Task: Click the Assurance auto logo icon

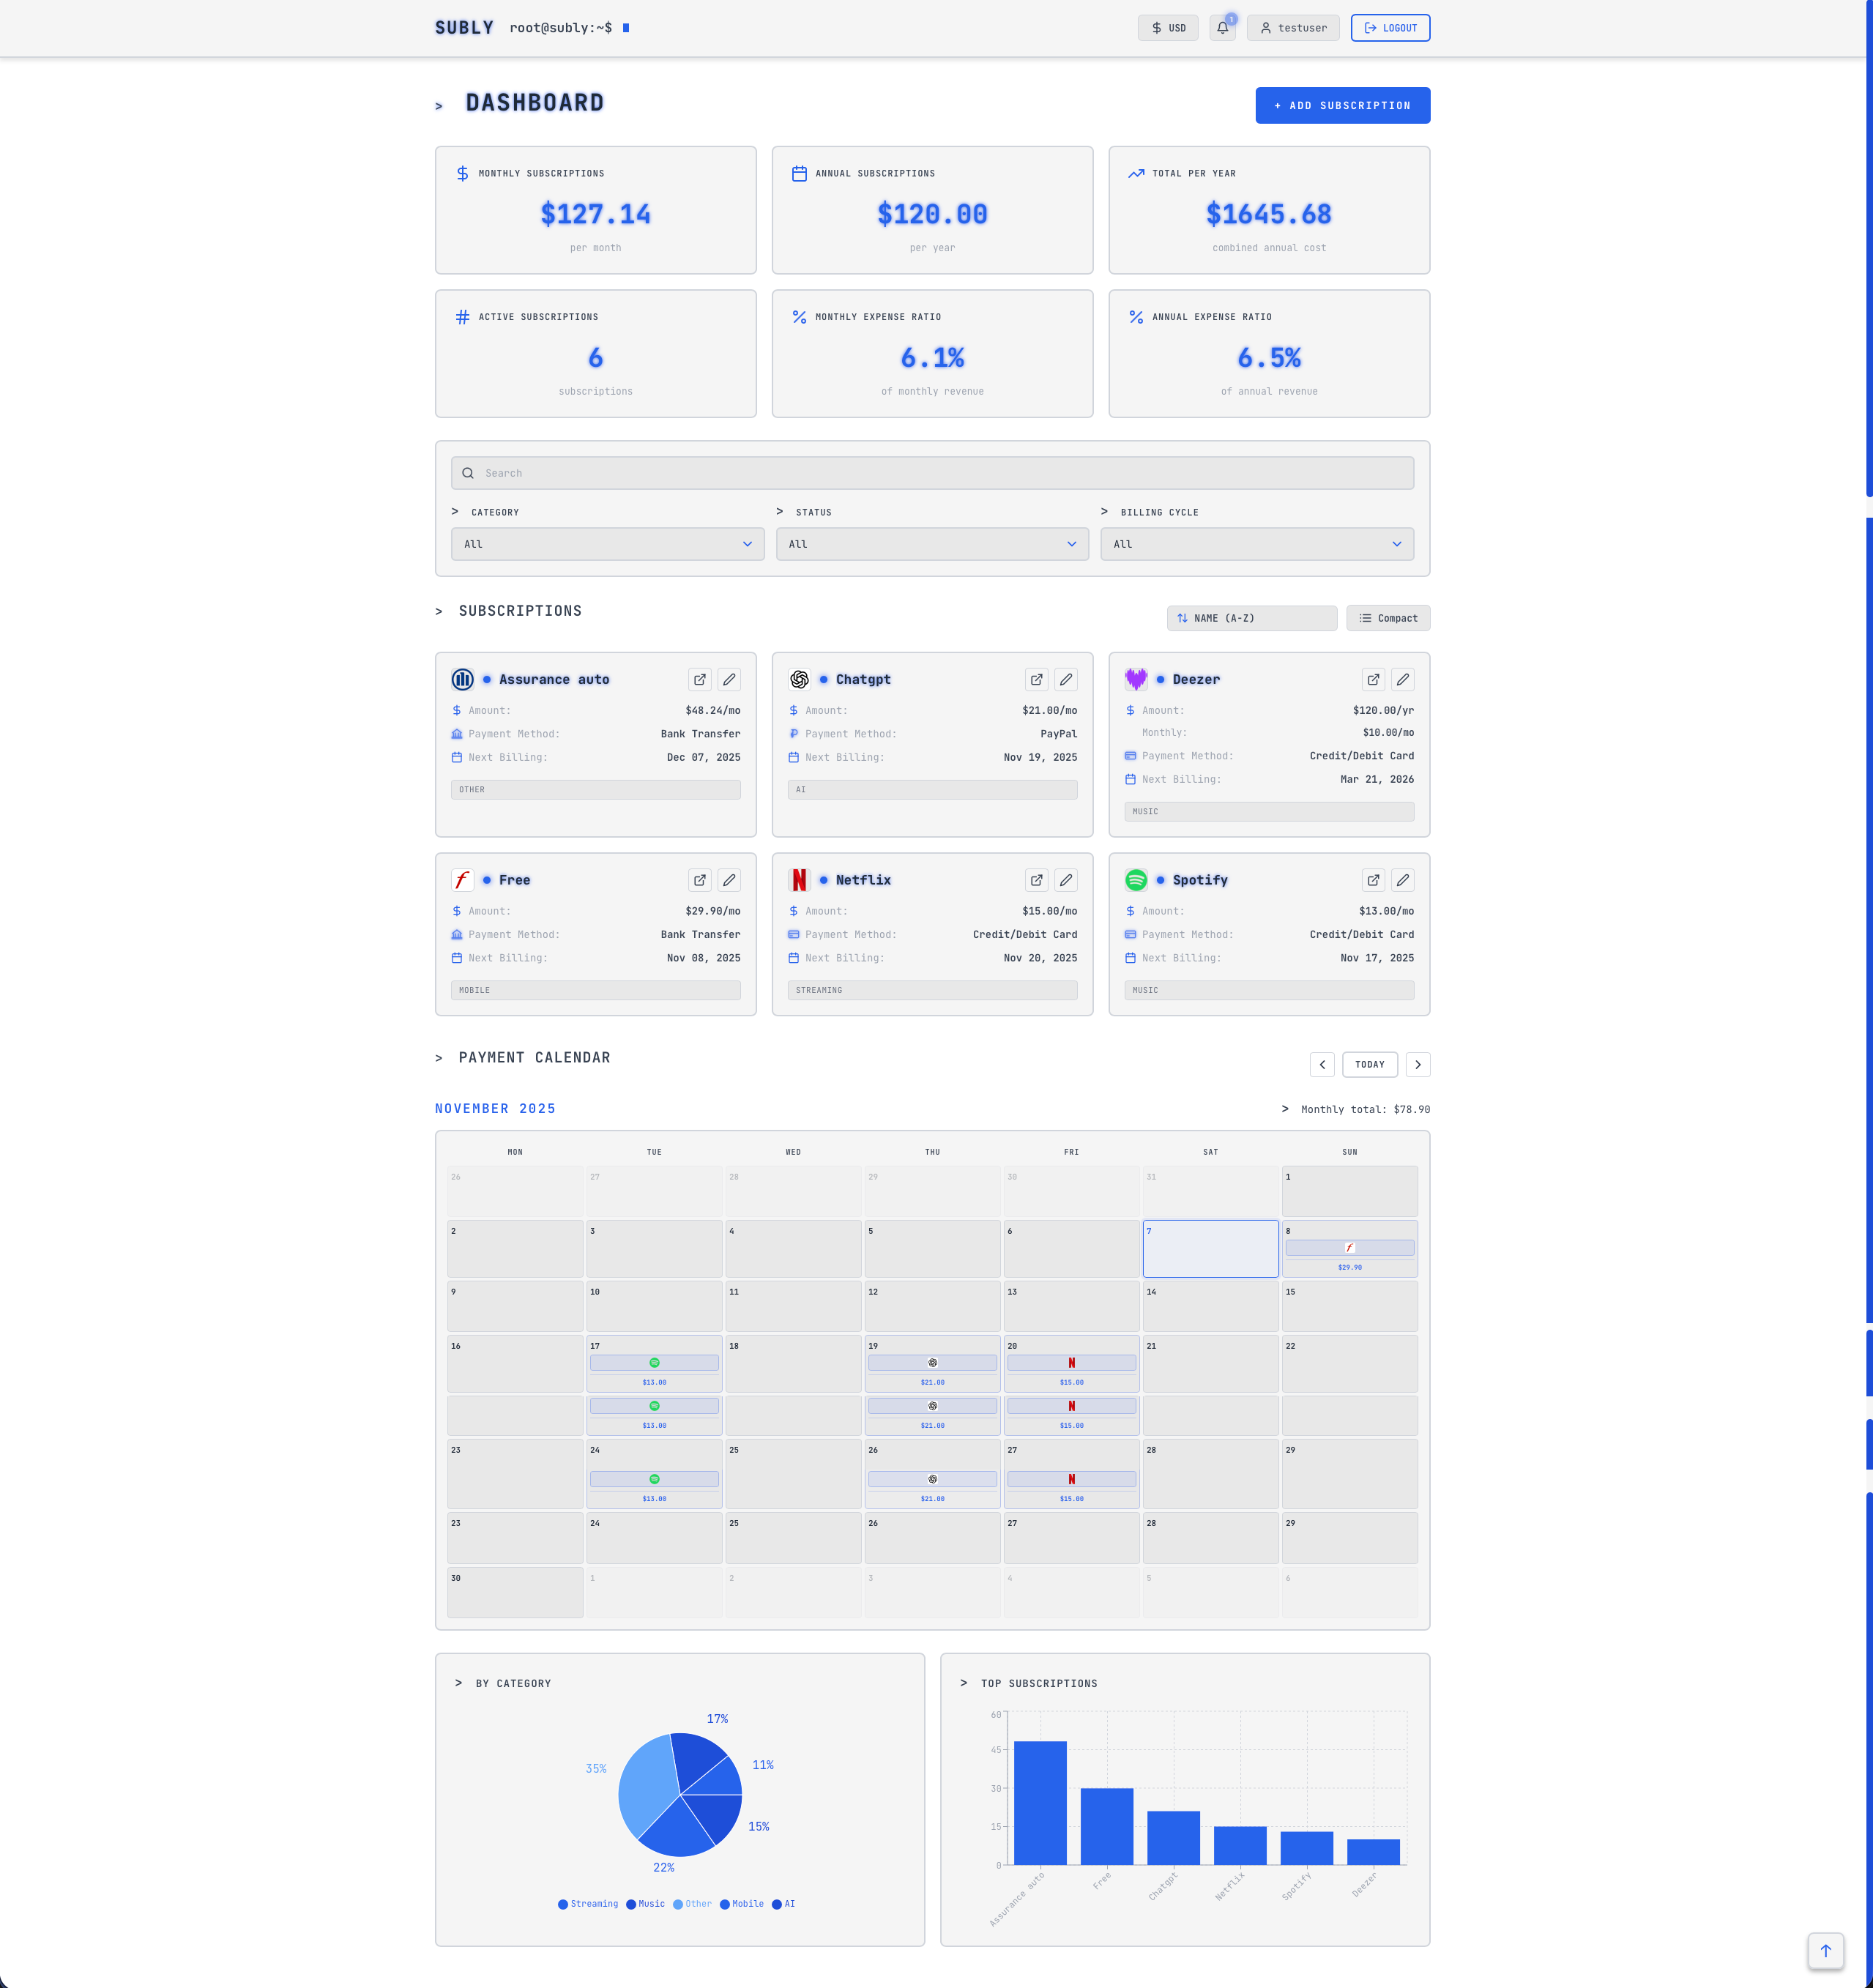Action: [x=462, y=679]
